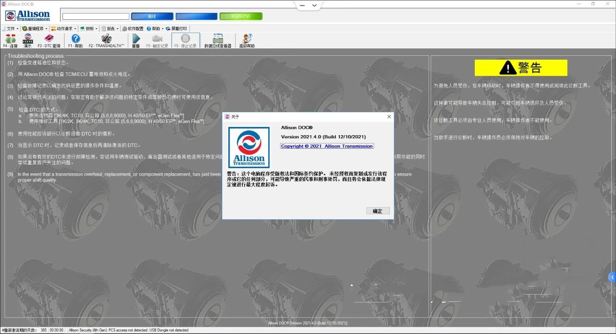Close the 关于 About dialog

click(389, 117)
